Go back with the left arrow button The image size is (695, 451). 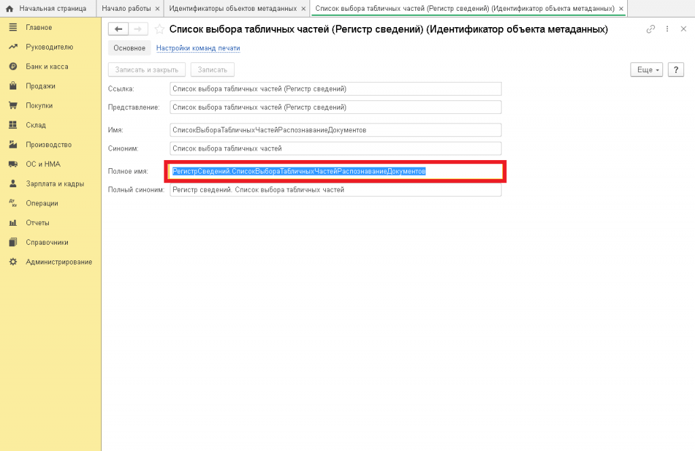(118, 29)
